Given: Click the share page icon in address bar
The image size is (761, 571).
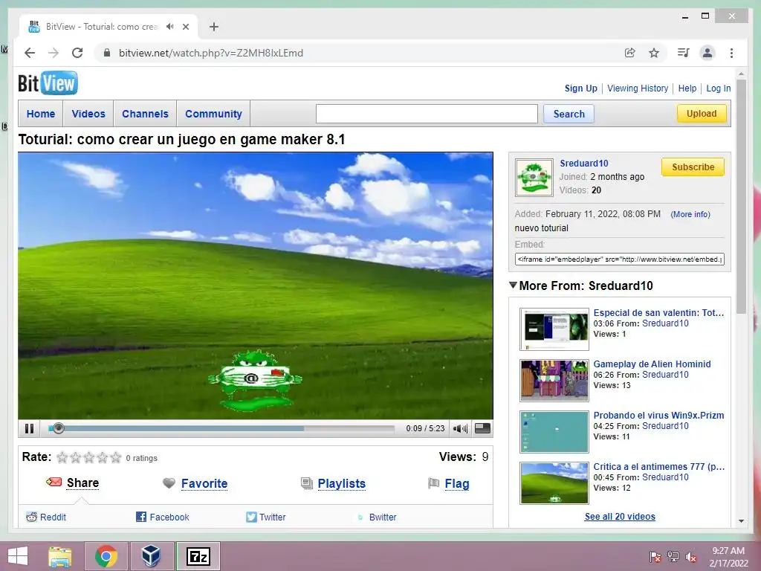Looking at the screenshot, I should coord(630,53).
